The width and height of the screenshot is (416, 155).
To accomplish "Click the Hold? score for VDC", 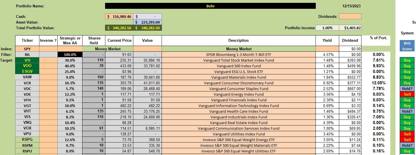I will [x=407, y=89].
